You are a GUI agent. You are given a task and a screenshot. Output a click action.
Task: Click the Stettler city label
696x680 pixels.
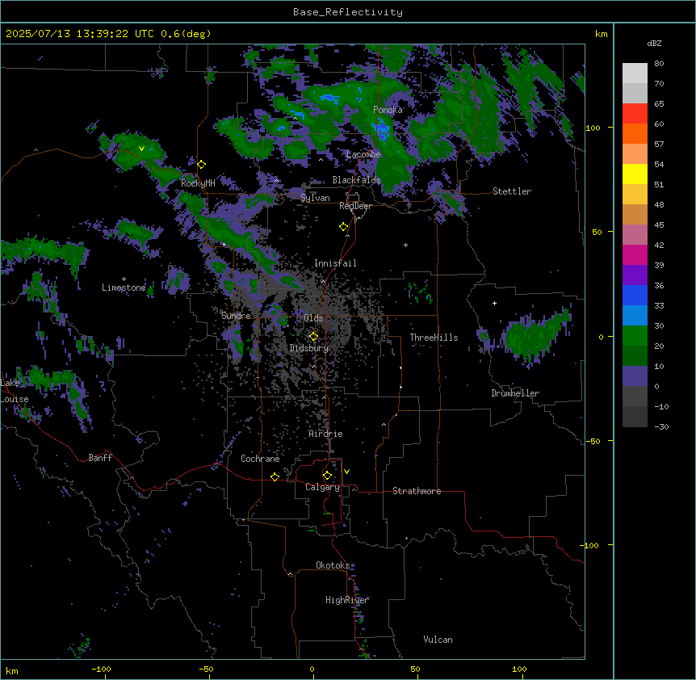(512, 191)
